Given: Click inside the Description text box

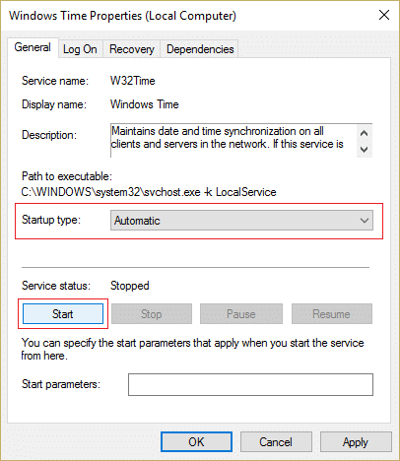Looking at the screenshot, I should (x=233, y=140).
